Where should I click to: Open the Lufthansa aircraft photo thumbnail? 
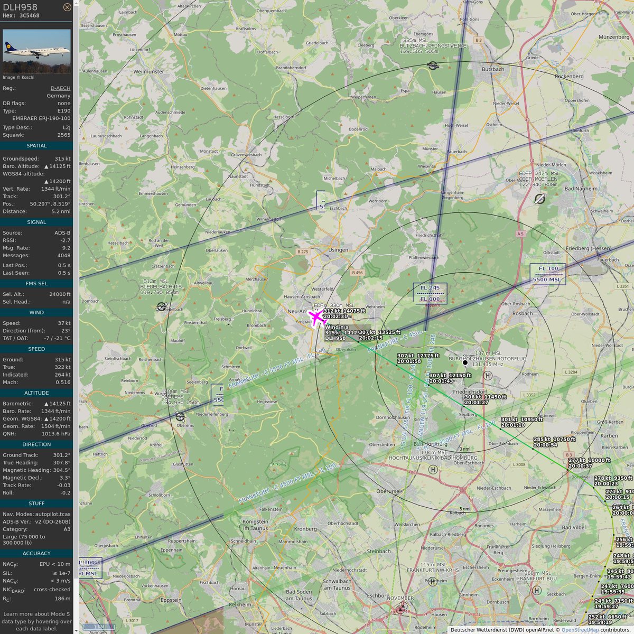coord(36,51)
